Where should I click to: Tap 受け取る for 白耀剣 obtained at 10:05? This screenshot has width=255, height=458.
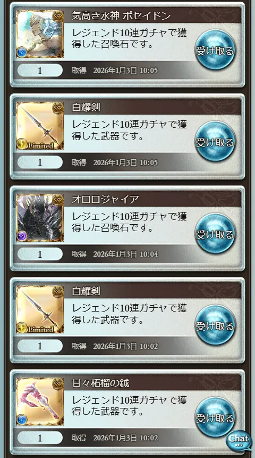pyautogui.click(x=215, y=142)
